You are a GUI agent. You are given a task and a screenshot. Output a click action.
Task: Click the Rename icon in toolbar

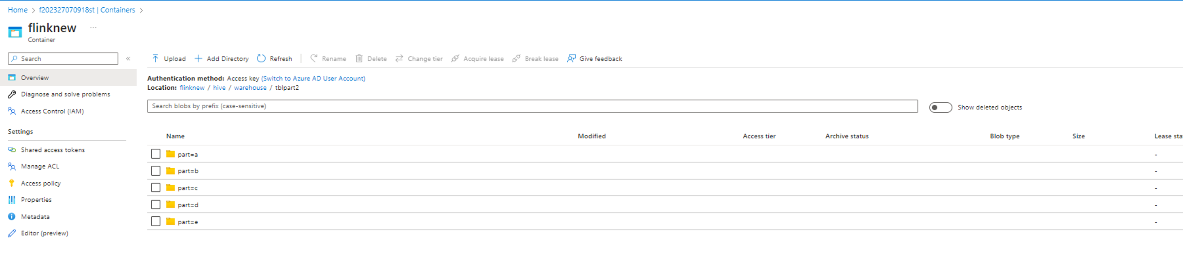click(313, 58)
